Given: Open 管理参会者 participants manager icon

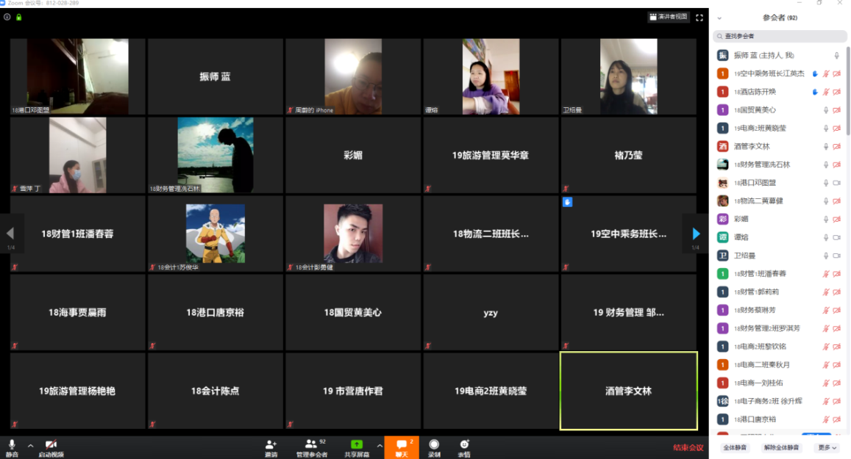Looking at the screenshot, I should coord(311,444).
